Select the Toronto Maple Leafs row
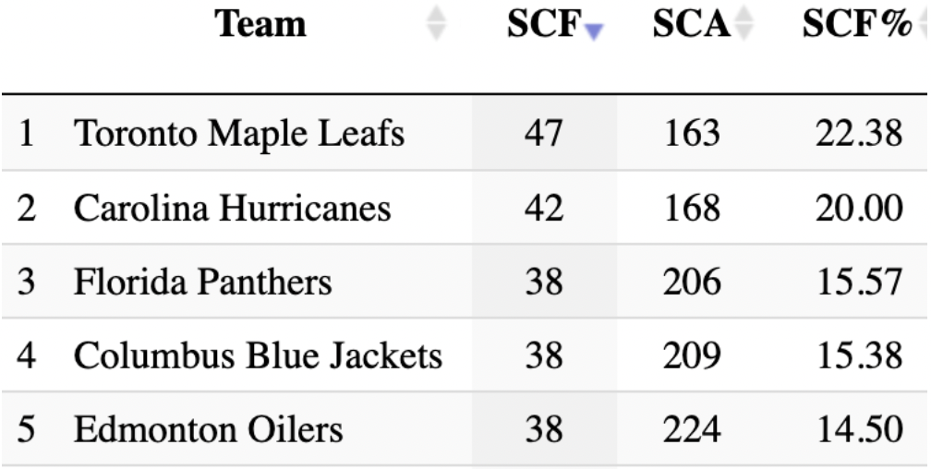This screenshot has width=931, height=469. click(238, 135)
